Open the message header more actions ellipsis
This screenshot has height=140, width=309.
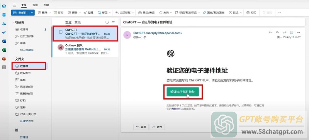click(299, 32)
